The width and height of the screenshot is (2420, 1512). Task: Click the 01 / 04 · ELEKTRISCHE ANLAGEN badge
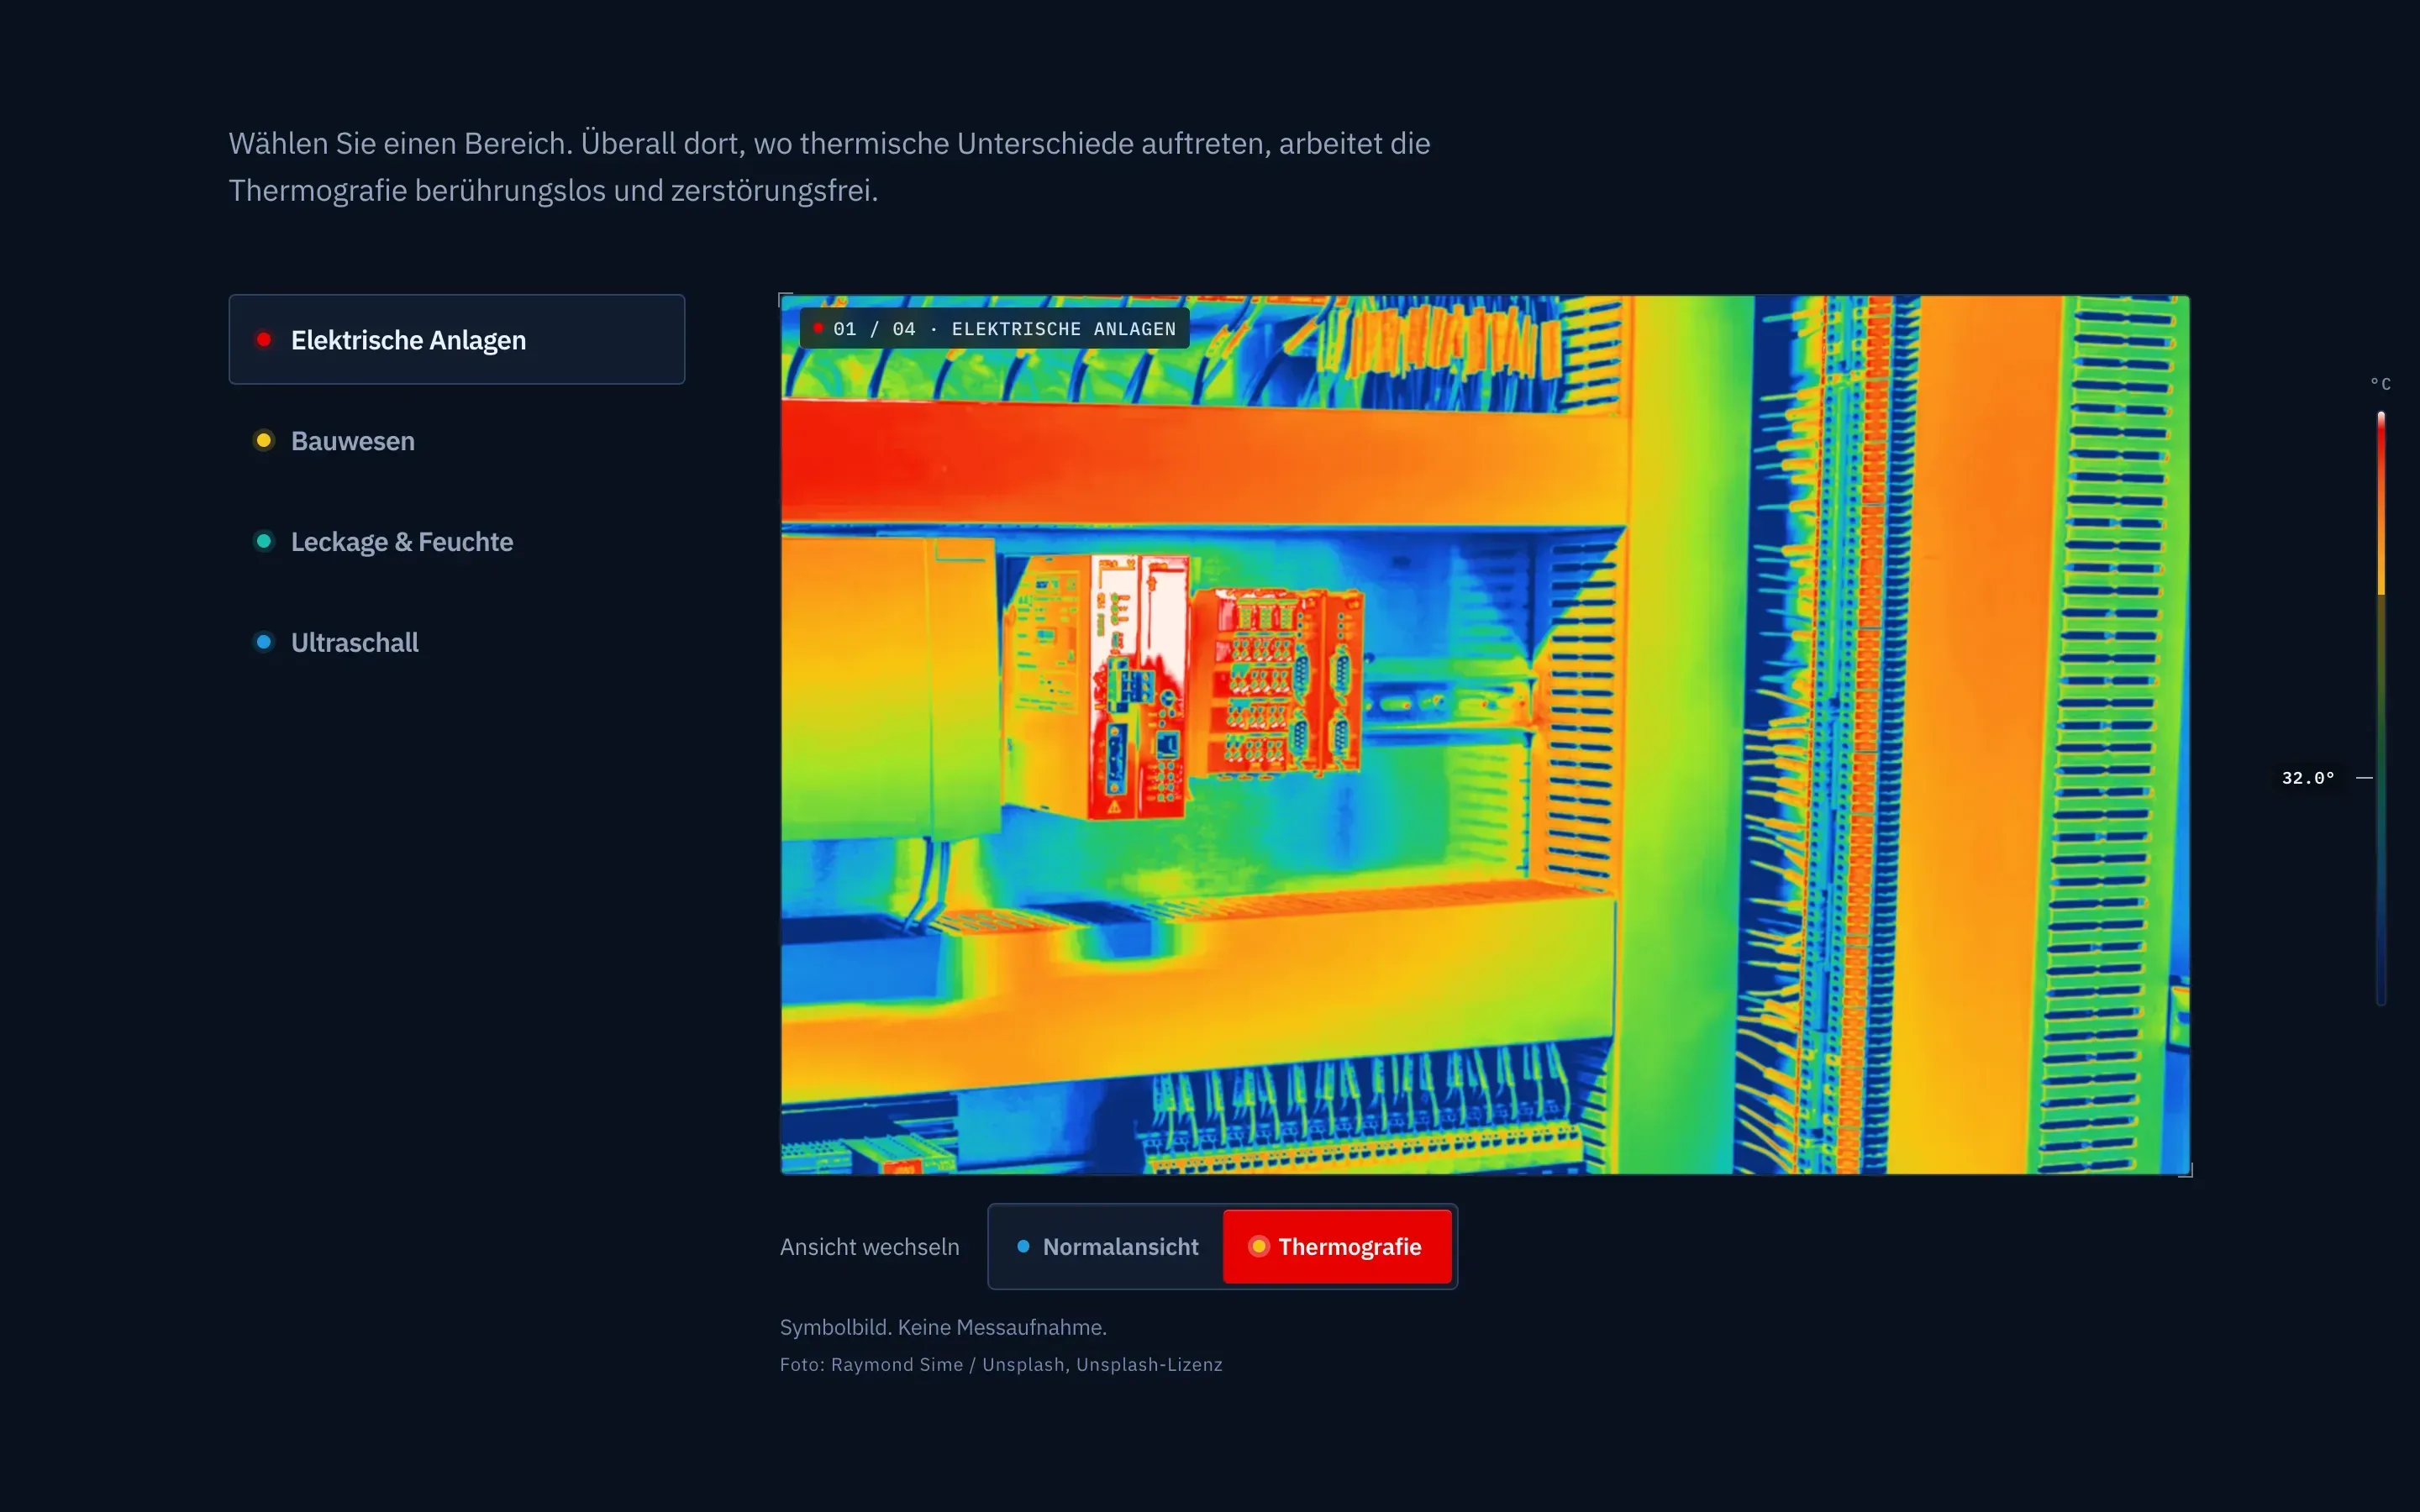click(x=995, y=329)
